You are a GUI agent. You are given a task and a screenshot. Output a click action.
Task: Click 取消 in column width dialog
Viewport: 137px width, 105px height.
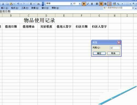point(113,53)
